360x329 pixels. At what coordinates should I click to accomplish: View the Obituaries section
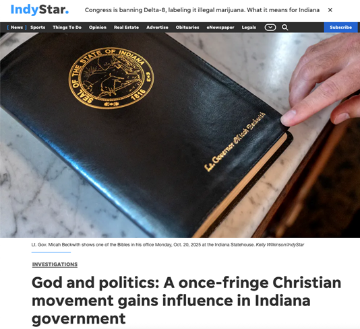tap(187, 28)
